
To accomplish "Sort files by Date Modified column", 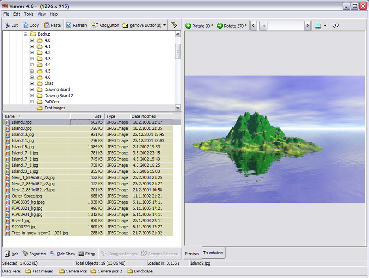I will click(x=152, y=116).
